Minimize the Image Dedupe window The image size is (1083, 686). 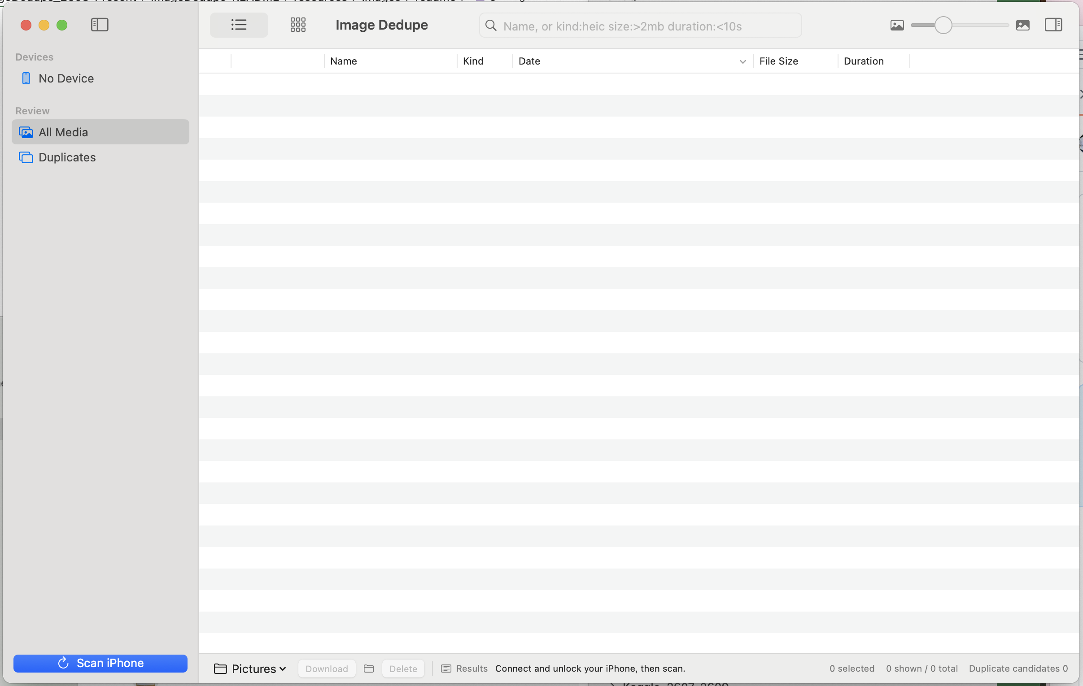click(x=44, y=25)
